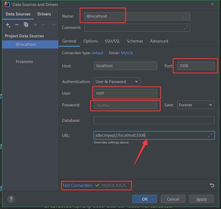221x209 pixels.
Task: Open the Options tab
Action: [x=90, y=41]
